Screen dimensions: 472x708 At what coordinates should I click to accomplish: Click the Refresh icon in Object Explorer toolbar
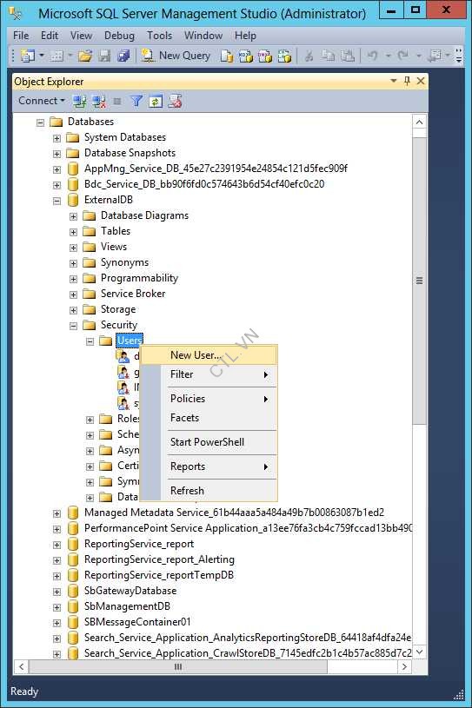point(156,101)
